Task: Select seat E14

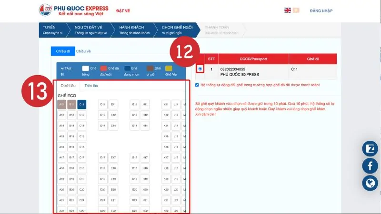Action: coord(113,126)
